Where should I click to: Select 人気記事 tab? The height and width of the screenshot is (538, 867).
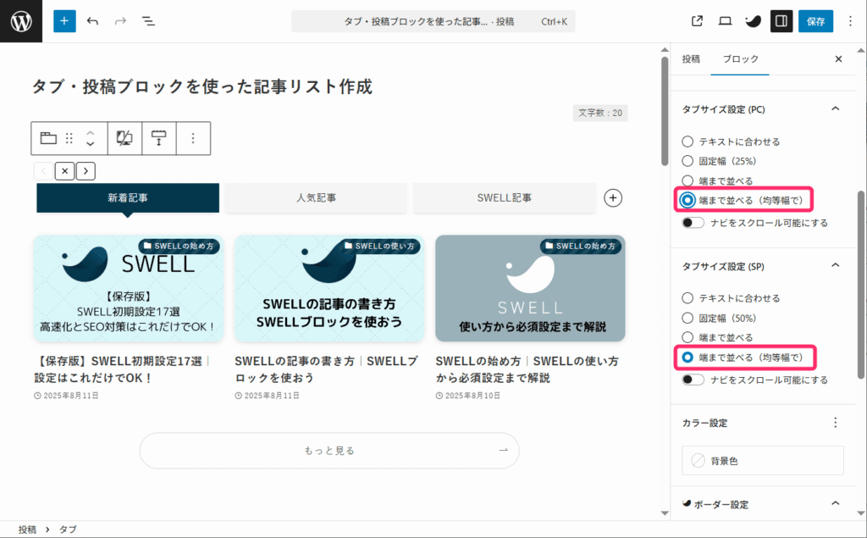(x=316, y=197)
